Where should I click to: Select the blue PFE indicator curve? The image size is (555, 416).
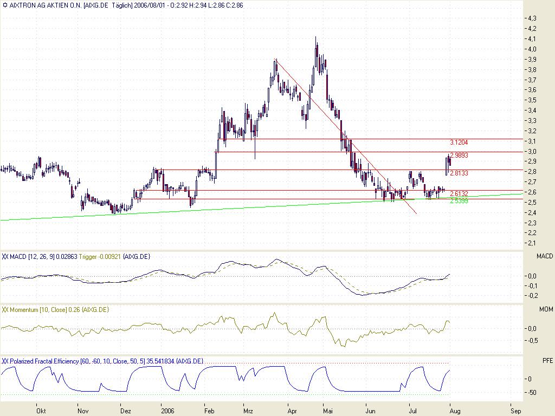coord(225,379)
